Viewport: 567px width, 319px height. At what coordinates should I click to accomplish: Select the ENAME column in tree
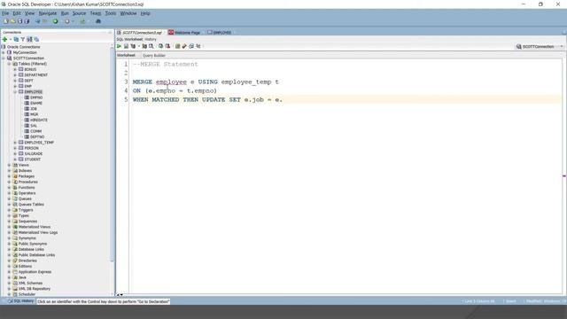coord(36,103)
